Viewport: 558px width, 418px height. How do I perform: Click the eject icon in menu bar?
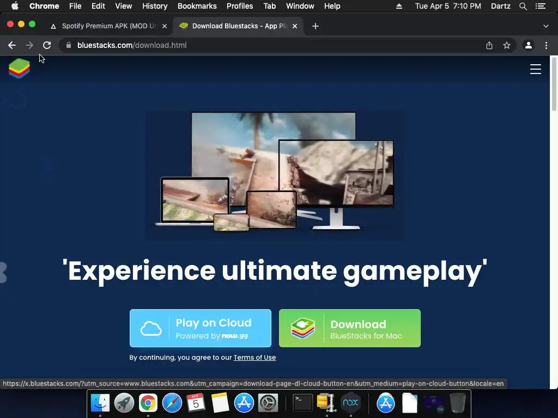point(399,6)
